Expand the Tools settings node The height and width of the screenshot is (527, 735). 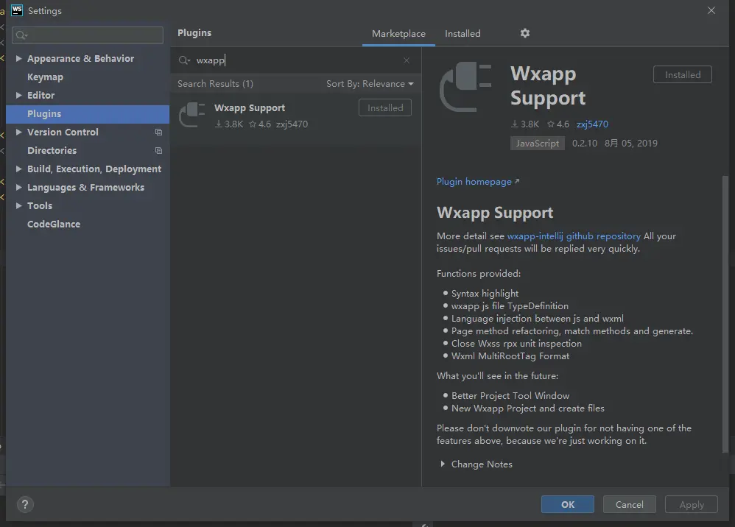(18, 205)
